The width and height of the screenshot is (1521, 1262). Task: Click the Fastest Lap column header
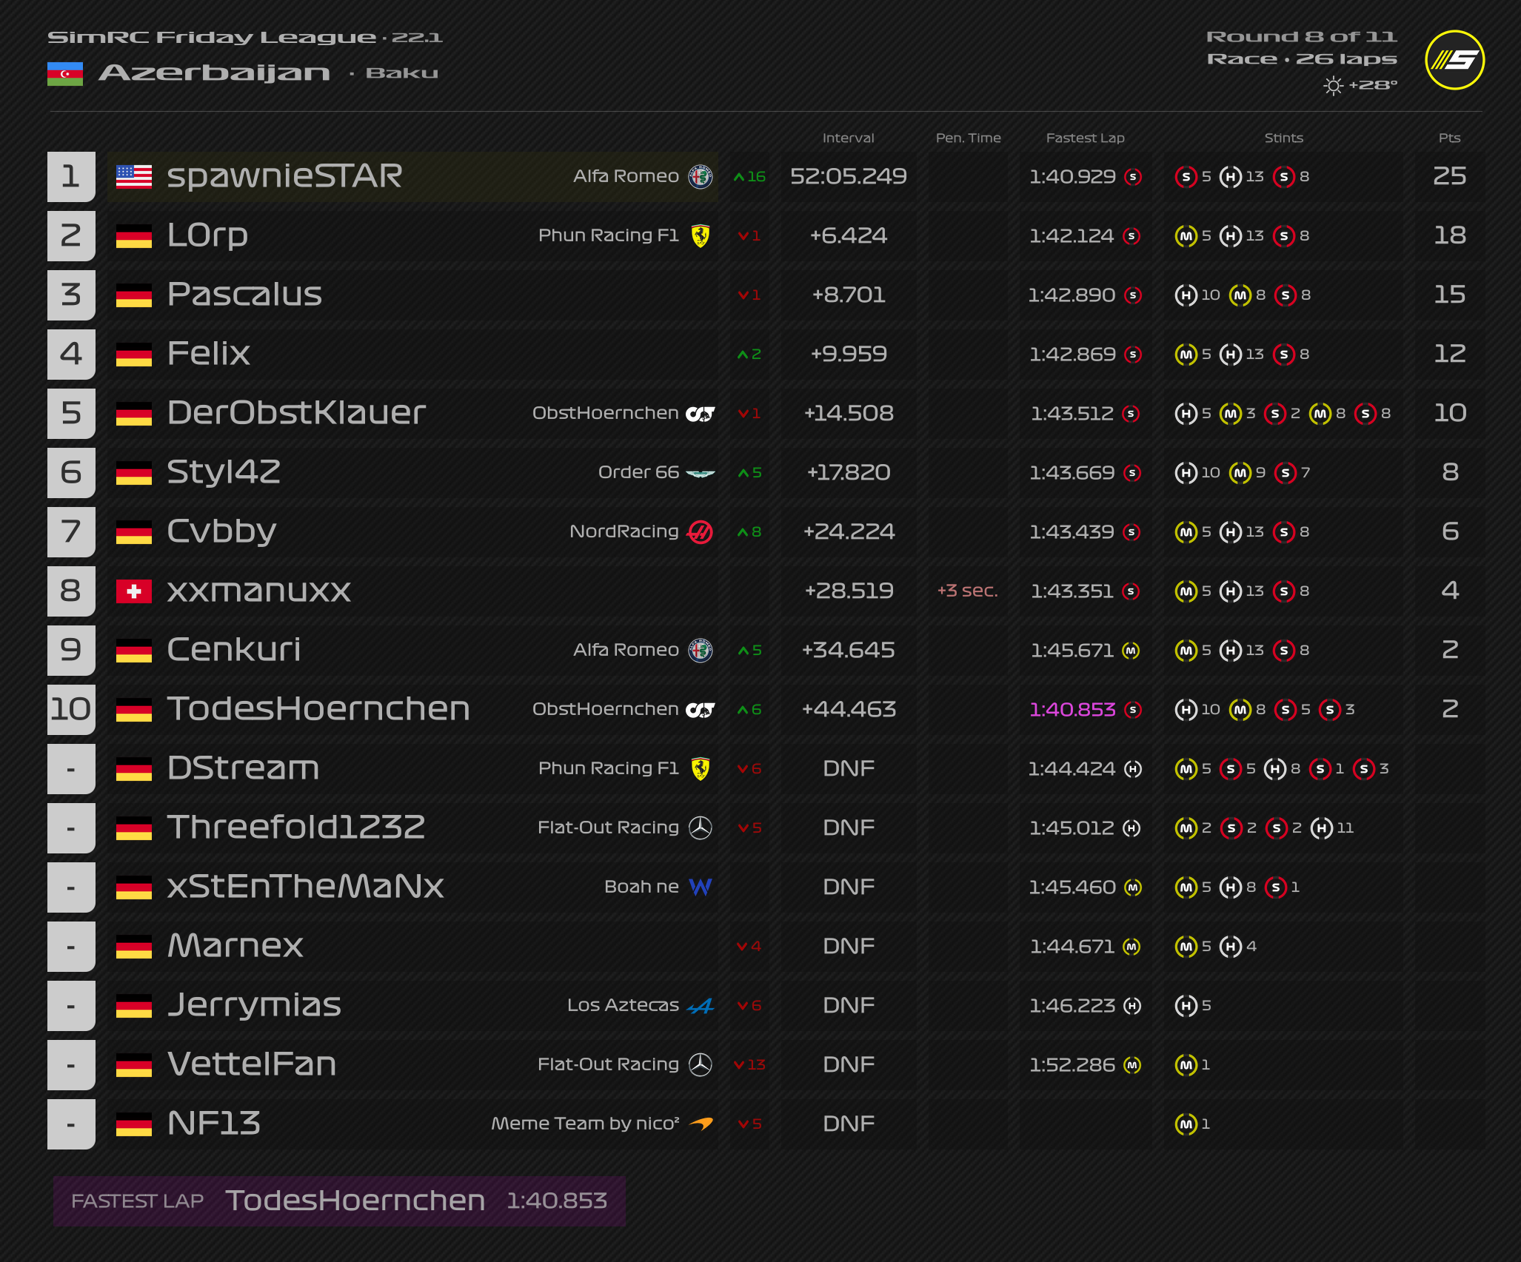1085,138
